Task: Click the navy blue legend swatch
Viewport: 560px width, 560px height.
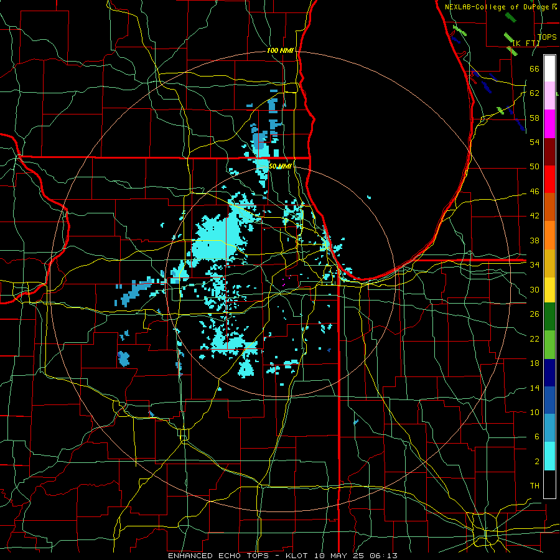Action: coord(549,373)
